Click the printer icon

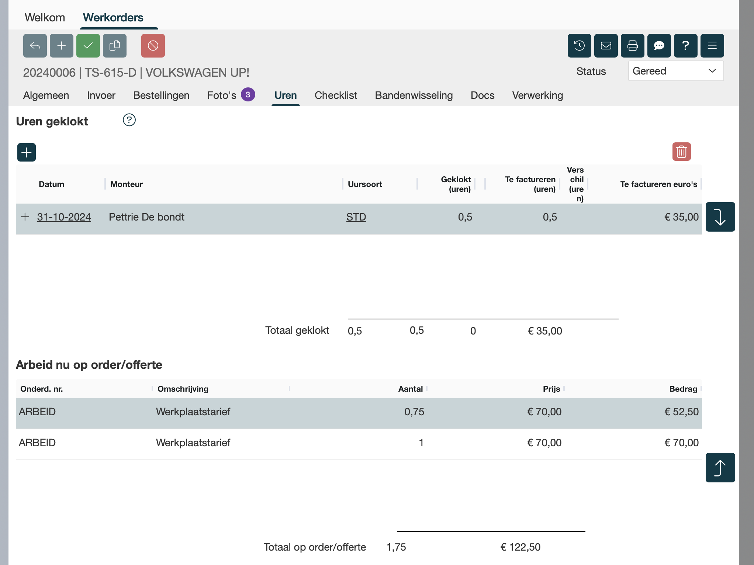(x=633, y=46)
